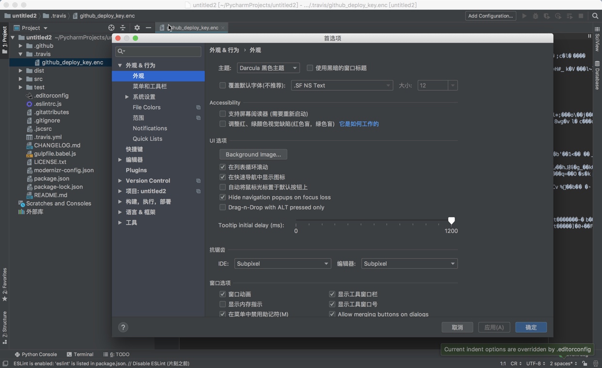Image resolution: width=602 pixels, height=368 pixels.
Task: Uncheck 在快速导航中显示图标 checkbox
Action: tap(223, 177)
